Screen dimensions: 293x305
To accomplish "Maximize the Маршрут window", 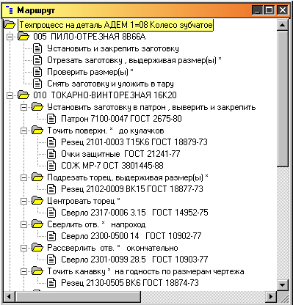I will [269, 10].
